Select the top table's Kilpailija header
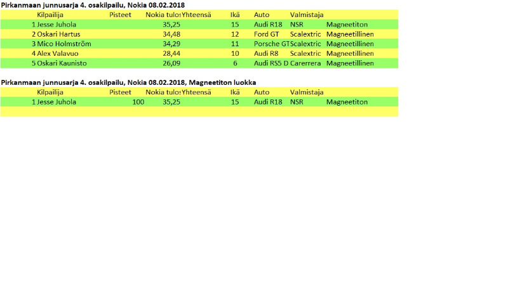Image resolution: width=508 pixels, height=285 pixels. [x=52, y=15]
